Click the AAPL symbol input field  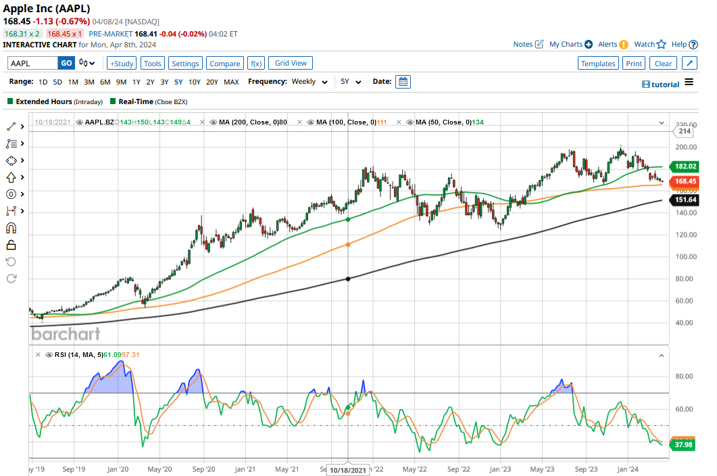point(32,63)
